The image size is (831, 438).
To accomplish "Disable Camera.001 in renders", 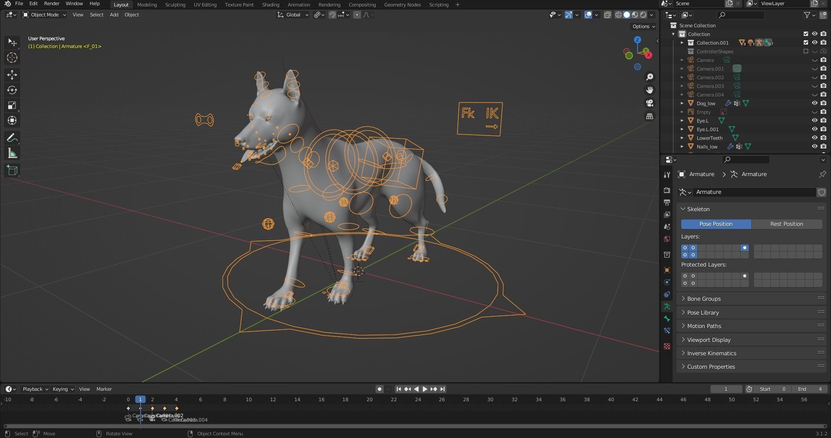I will (823, 68).
